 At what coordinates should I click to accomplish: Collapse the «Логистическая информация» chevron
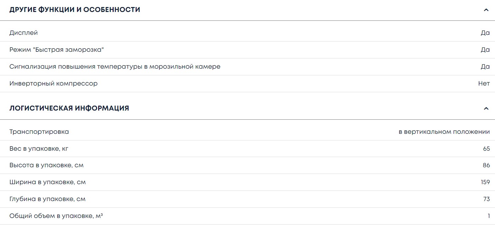tap(486, 108)
